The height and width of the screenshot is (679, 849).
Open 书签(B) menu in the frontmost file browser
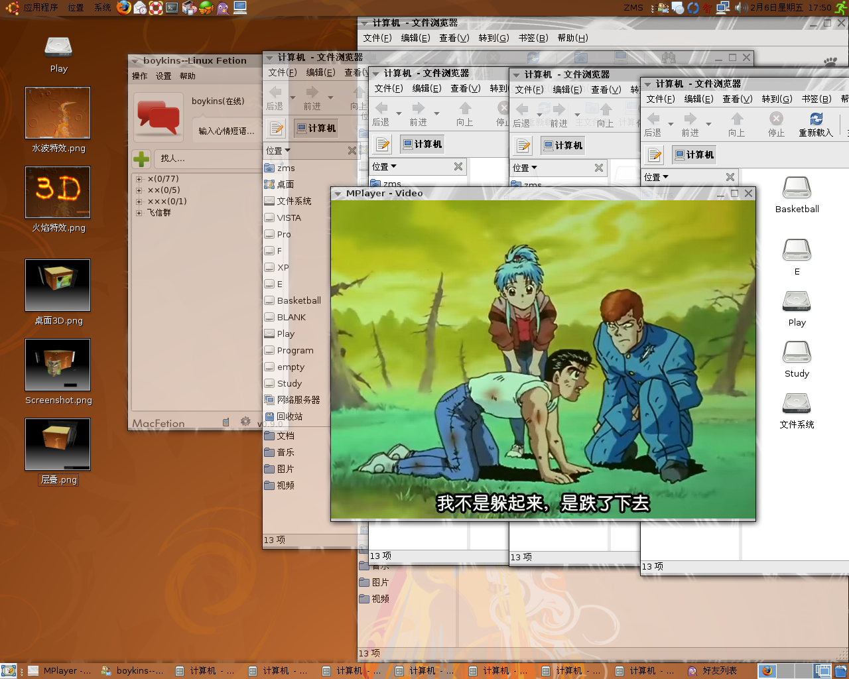click(x=816, y=99)
